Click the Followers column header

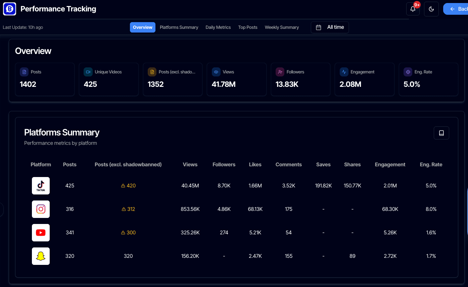pyautogui.click(x=224, y=165)
